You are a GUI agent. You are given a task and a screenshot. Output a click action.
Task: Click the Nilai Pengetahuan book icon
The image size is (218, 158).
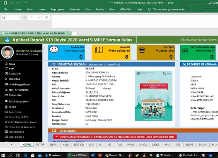(6, 84)
